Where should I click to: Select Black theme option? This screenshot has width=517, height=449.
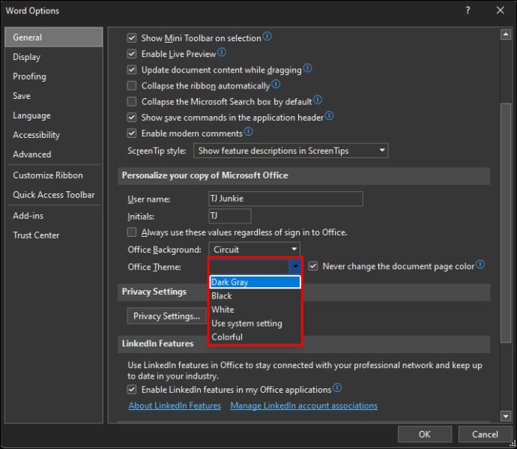click(x=255, y=296)
